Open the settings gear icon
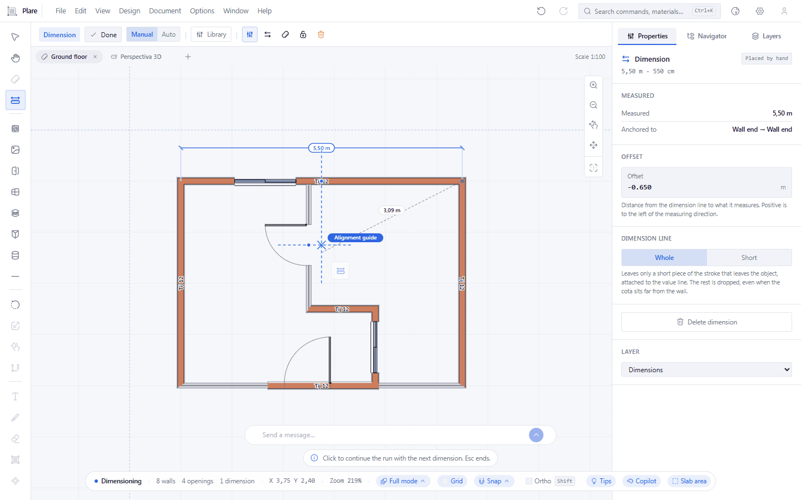This screenshot has width=801, height=500. click(x=760, y=11)
